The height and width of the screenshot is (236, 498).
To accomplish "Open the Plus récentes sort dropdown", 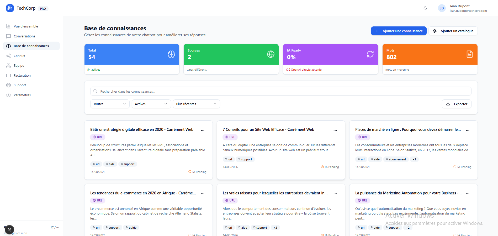I will tap(196, 104).
